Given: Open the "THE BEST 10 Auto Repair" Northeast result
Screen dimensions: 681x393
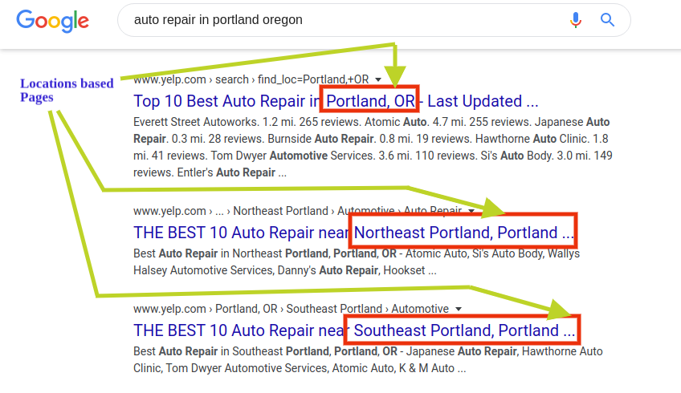Looking at the screenshot, I should pos(241,233).
